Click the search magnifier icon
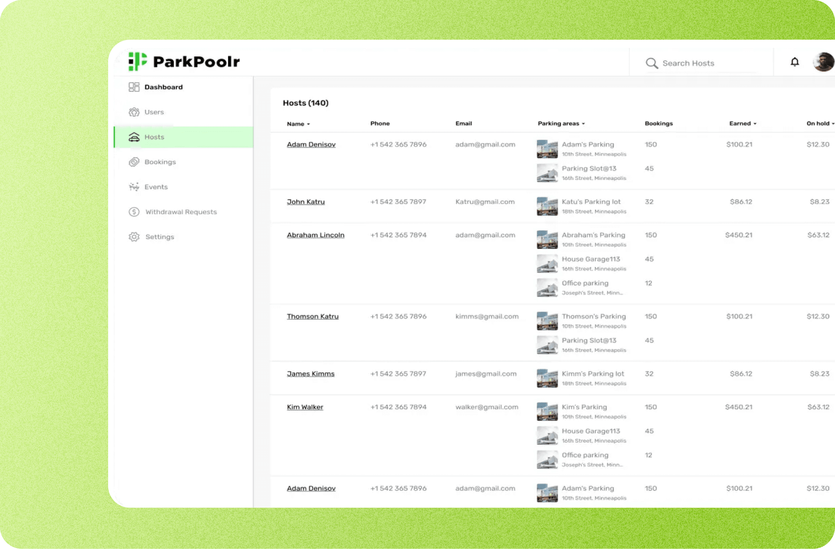835x549 pixels. (x=651, y=63)
